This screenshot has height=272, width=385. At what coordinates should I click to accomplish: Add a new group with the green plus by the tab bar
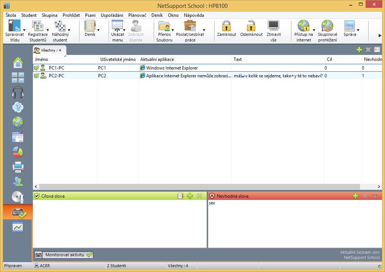(x=359, y=50)
